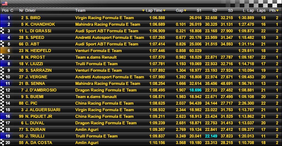This screenshot has width=282, height=146.
Task: Select driver B. SENNA
Action: (35, 84)
